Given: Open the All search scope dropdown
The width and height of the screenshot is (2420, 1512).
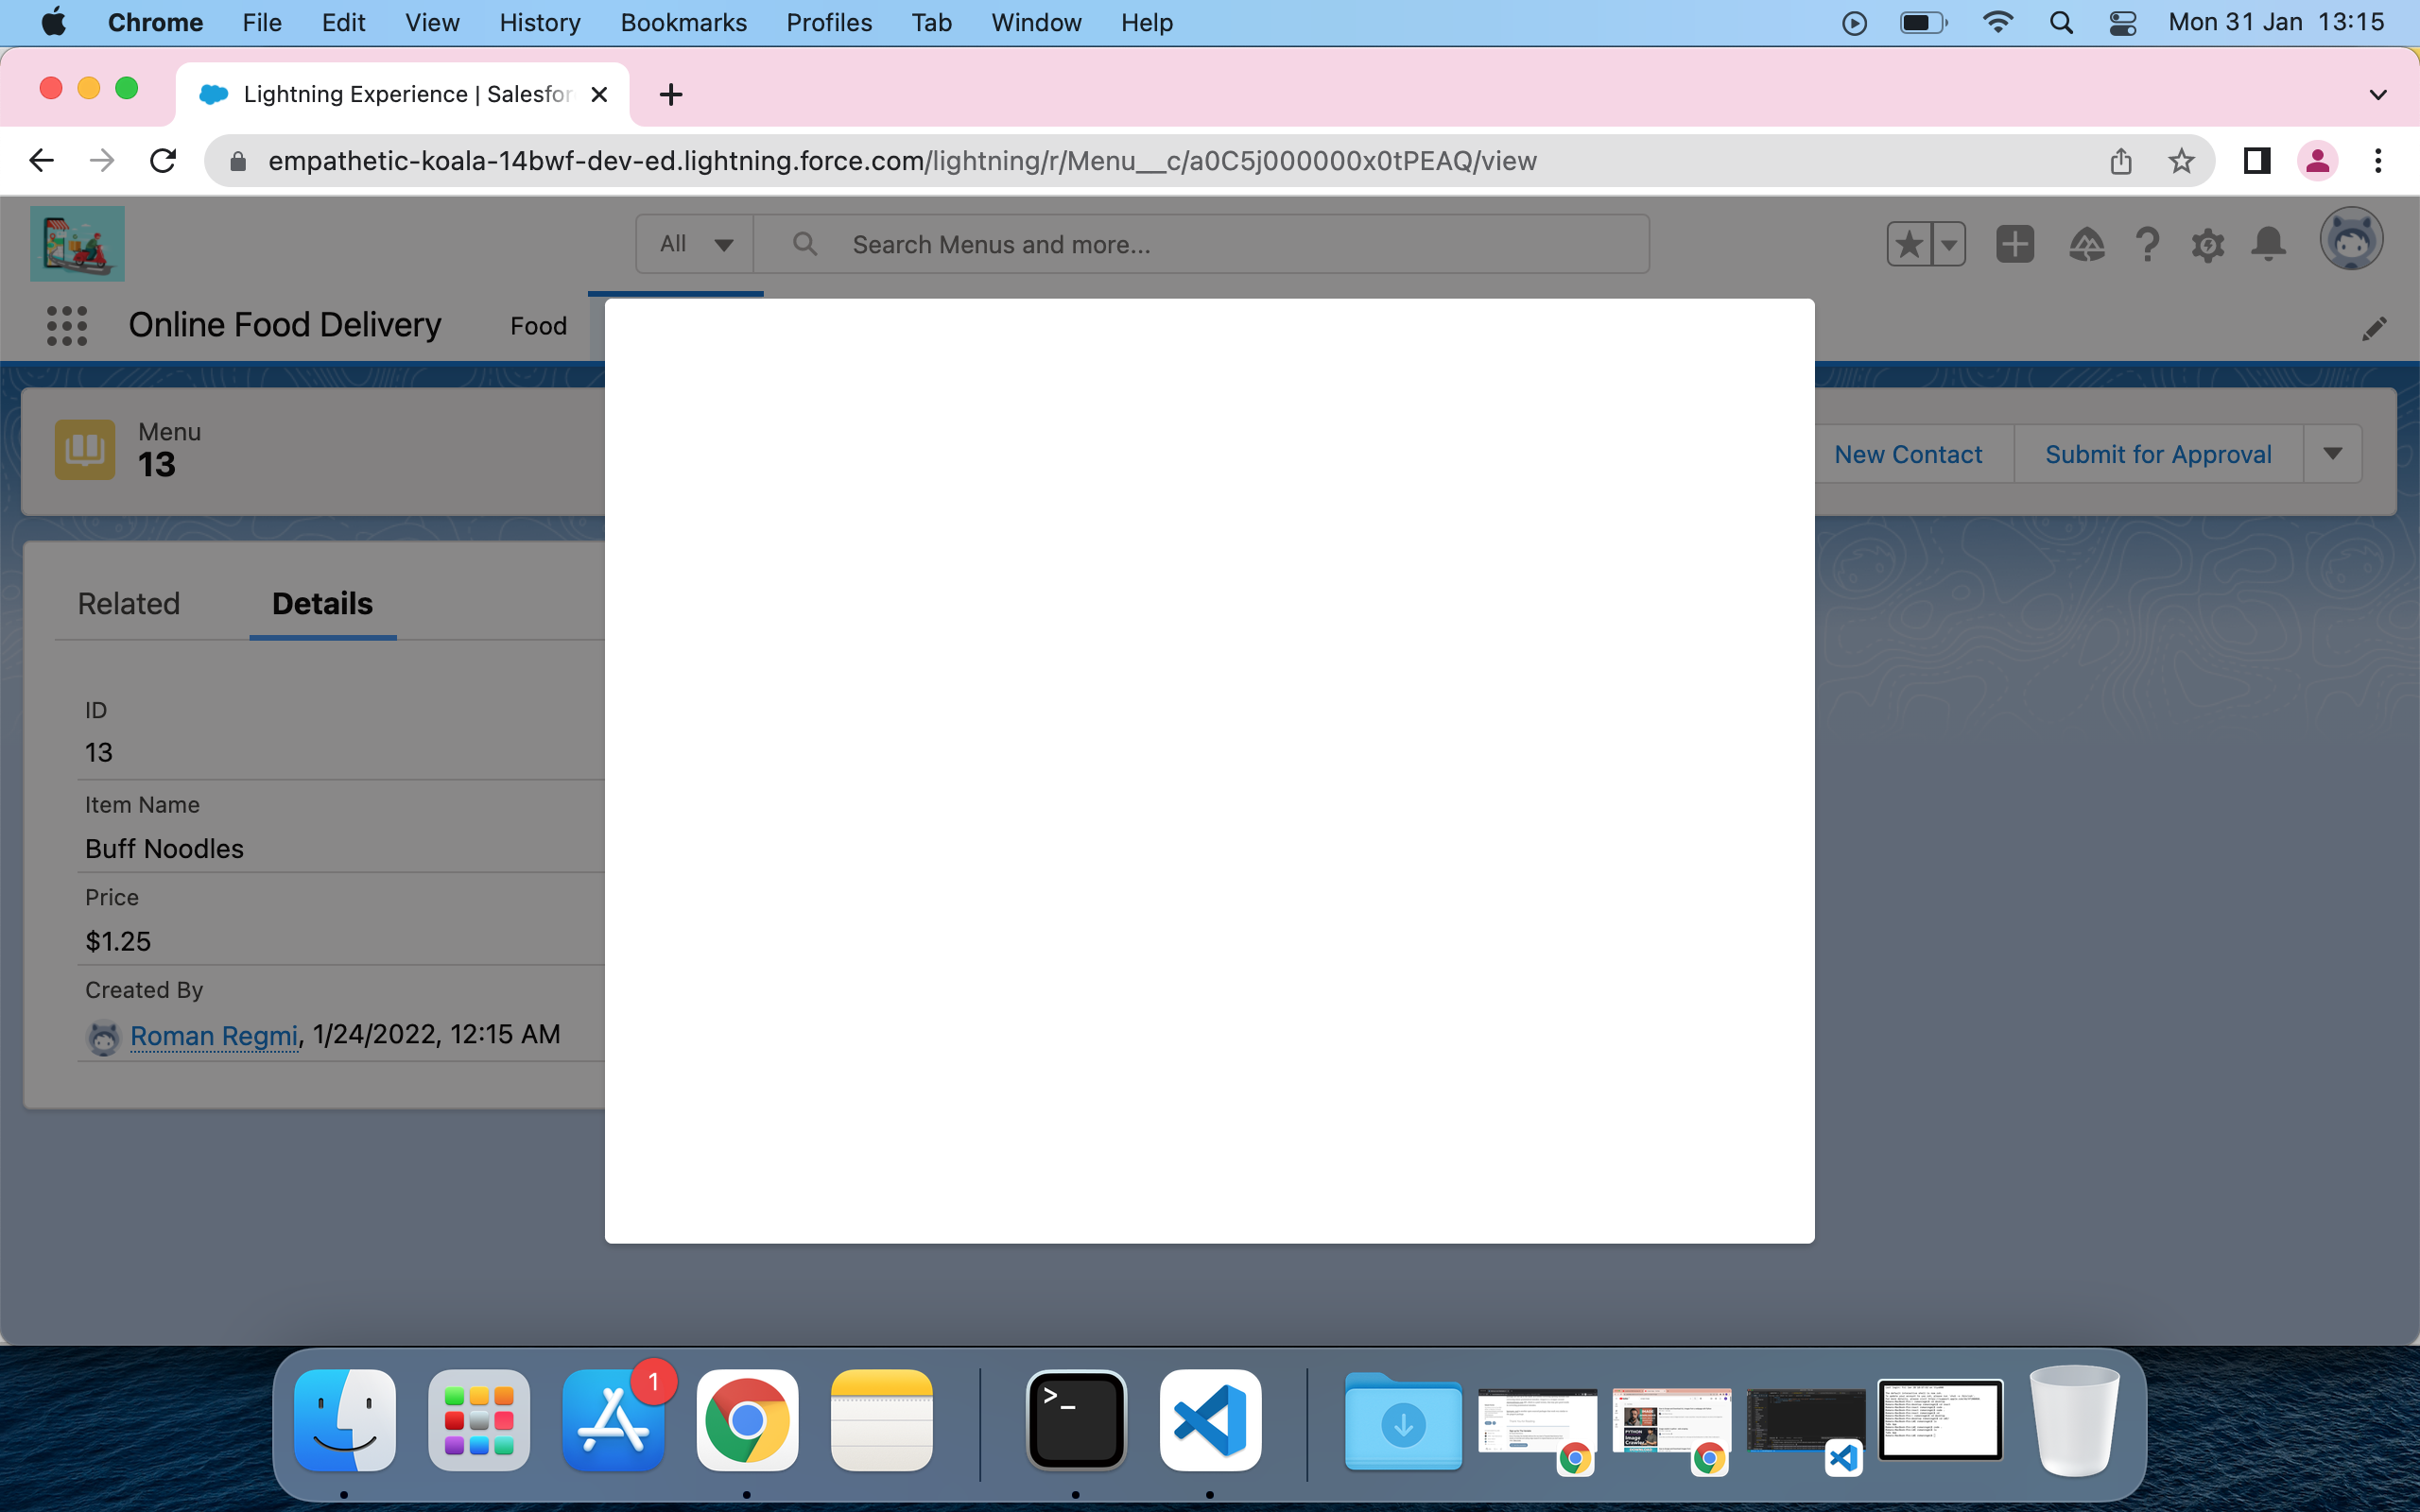Looking at the screenshot, I should tap(696, 244).
